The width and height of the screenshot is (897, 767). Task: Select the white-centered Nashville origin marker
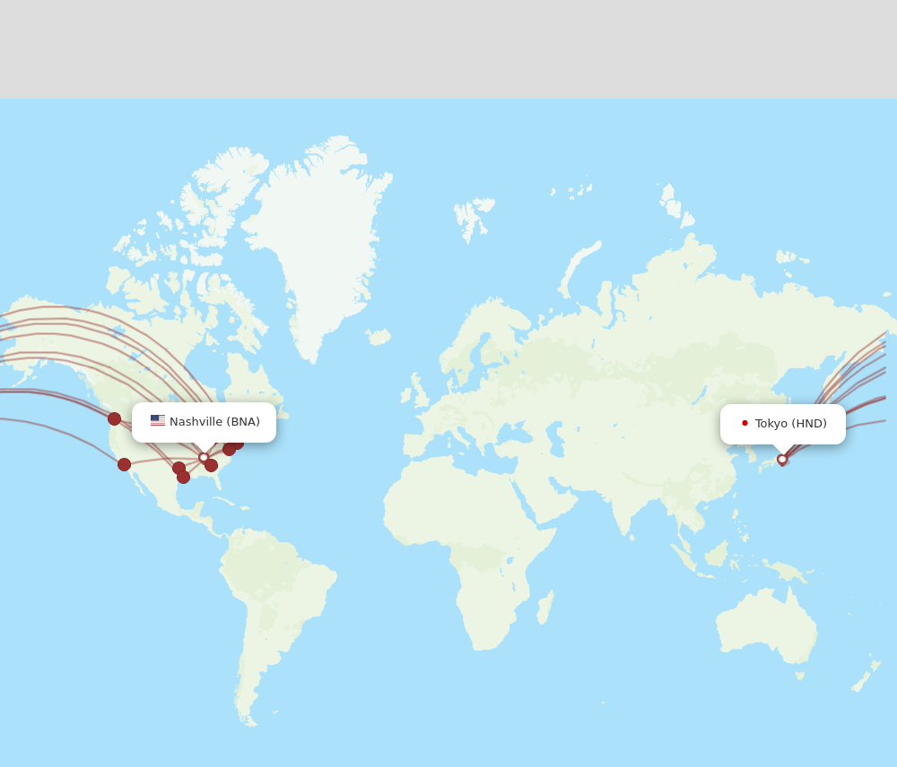click(204, 457)
